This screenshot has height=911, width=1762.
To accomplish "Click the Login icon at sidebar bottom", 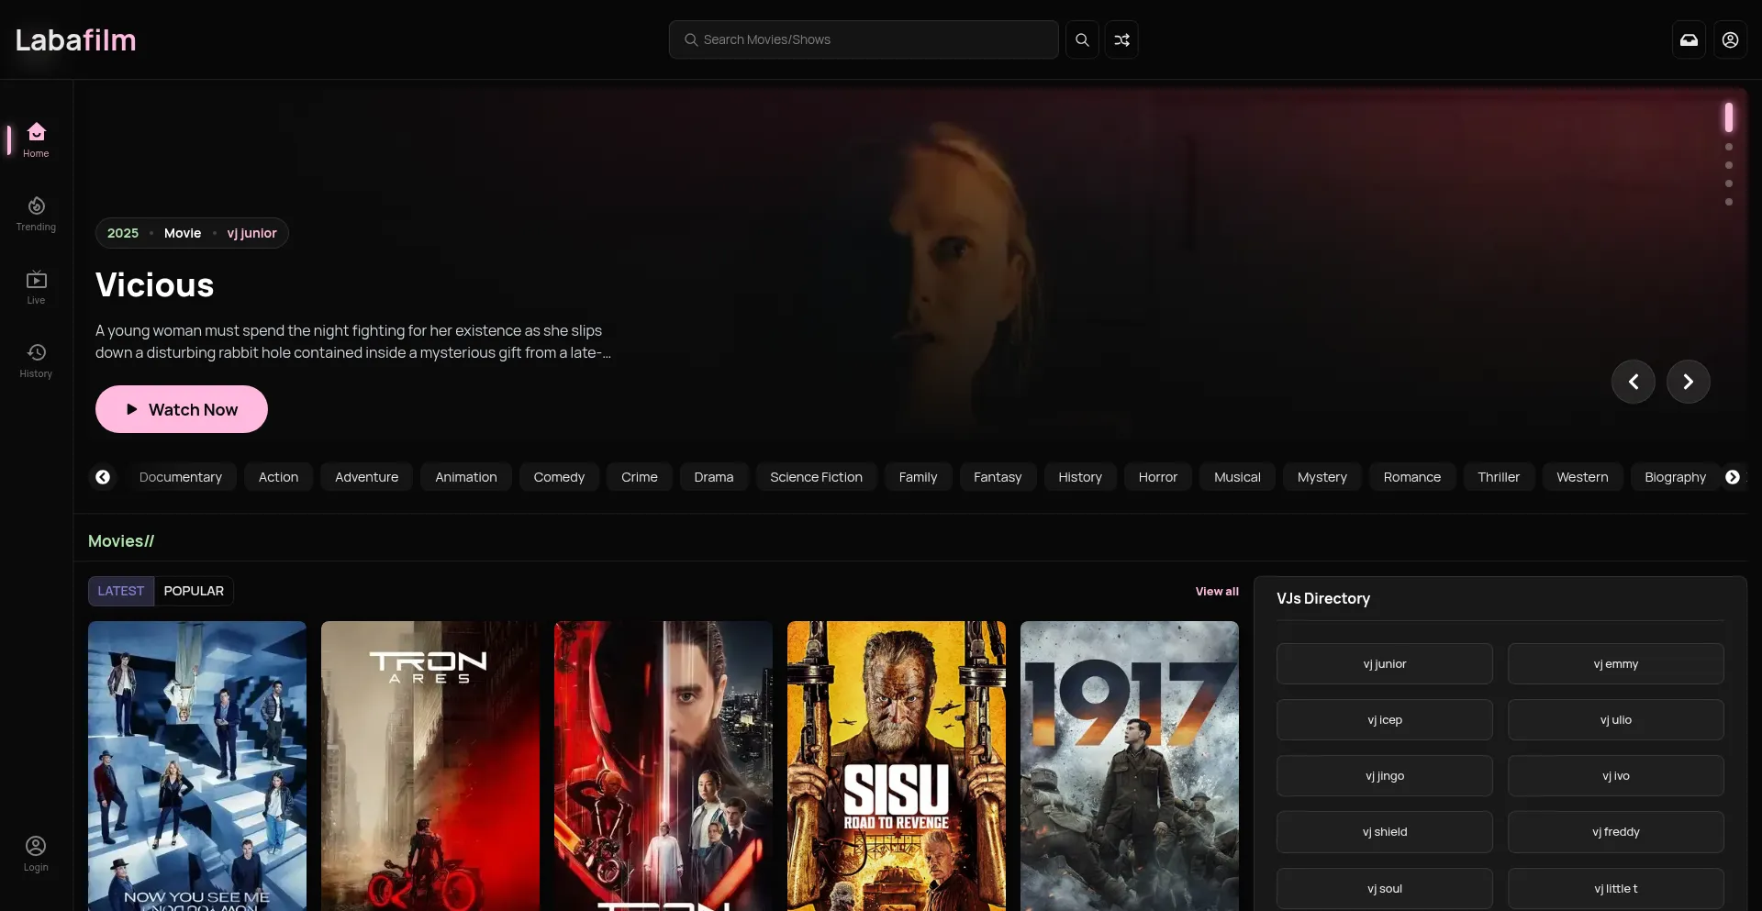I will click(x=36, y=852).
